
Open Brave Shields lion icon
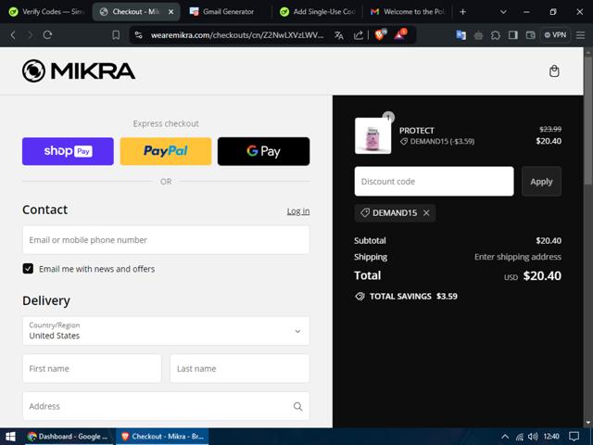point(380,34)
